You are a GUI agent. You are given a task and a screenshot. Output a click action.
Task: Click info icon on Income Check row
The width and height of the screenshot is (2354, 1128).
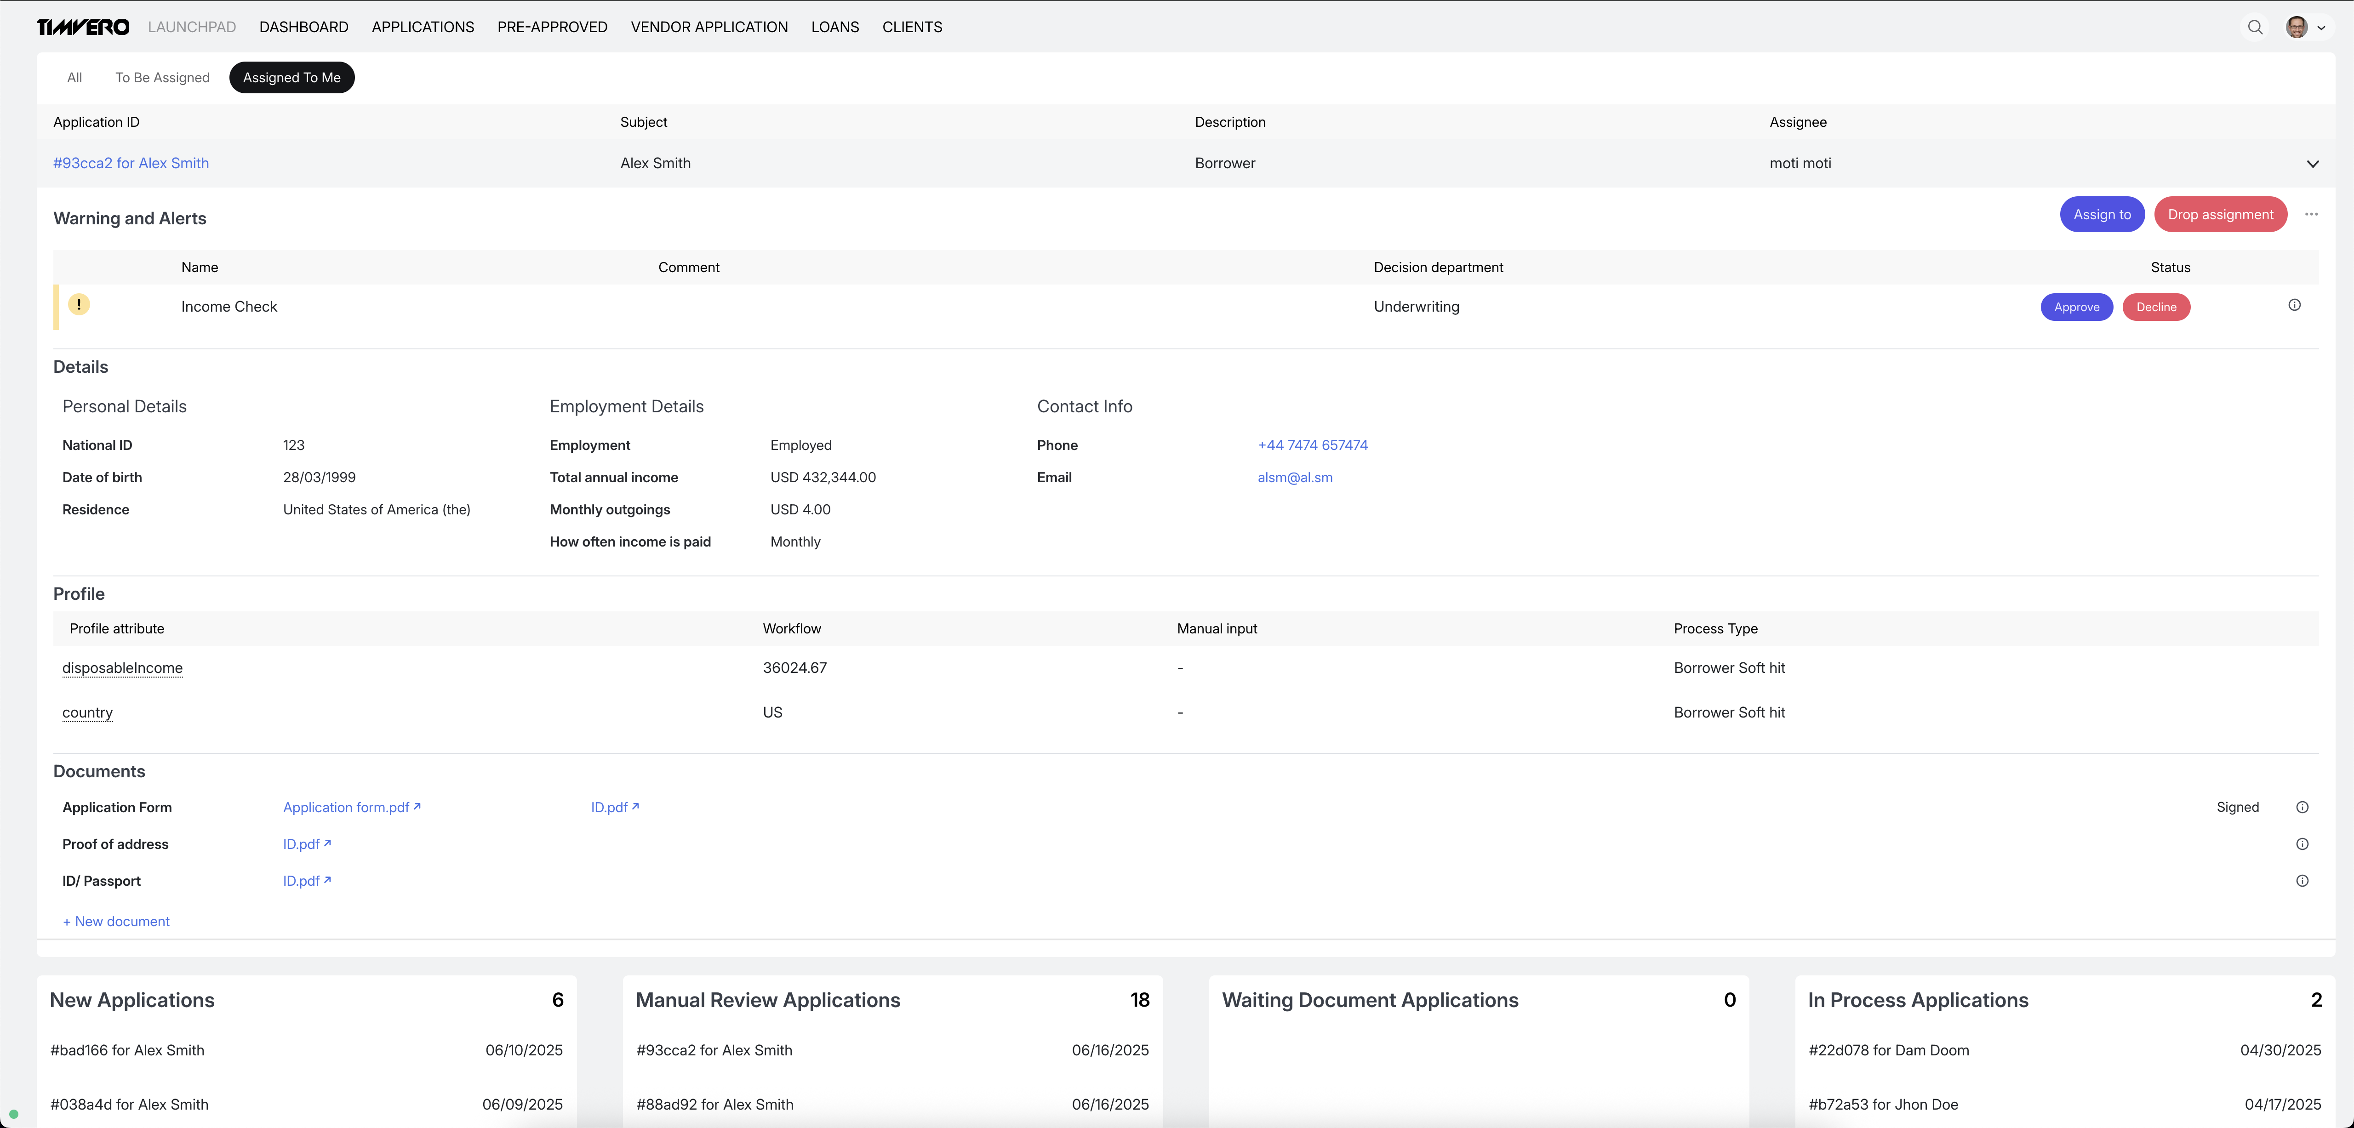(2294, 305)
